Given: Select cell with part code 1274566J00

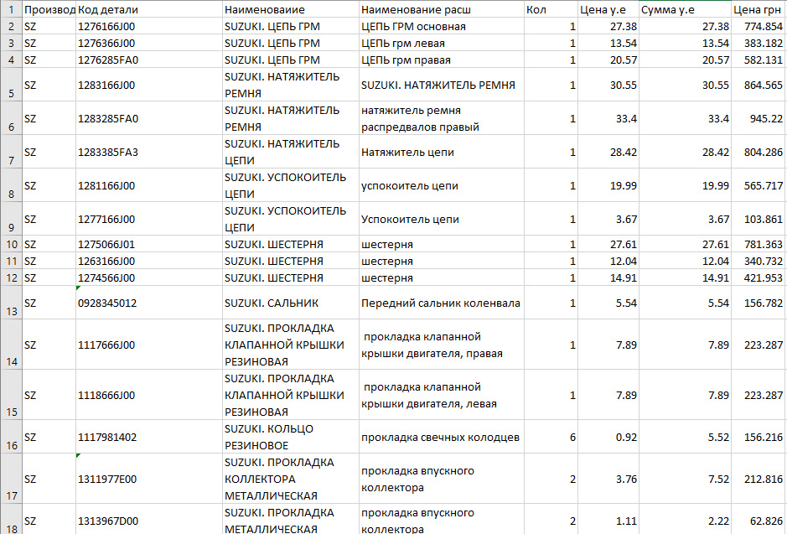Looking at the screenshot, I should tap(149, 277).
